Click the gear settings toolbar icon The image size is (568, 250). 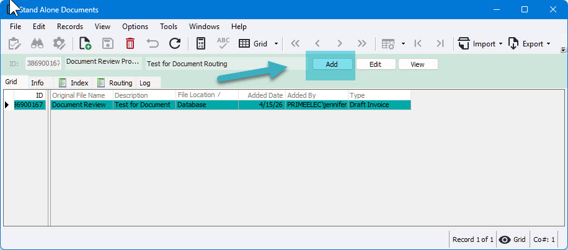point(59,44)
